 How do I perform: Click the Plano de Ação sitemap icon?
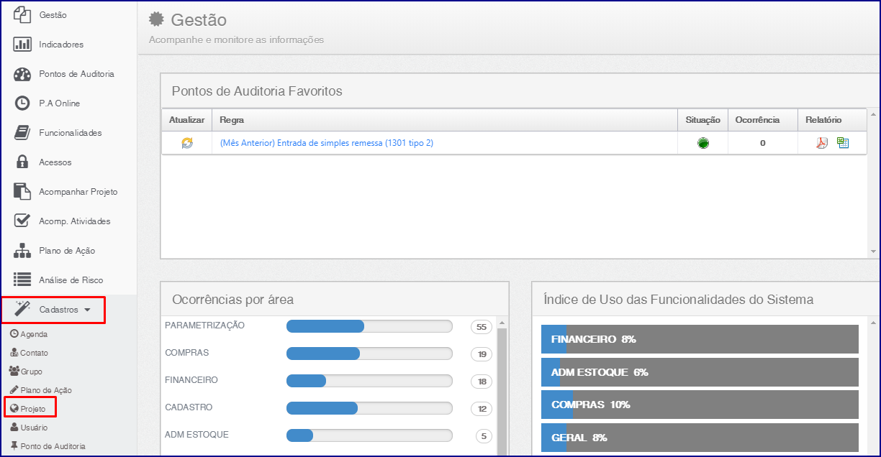22,251
